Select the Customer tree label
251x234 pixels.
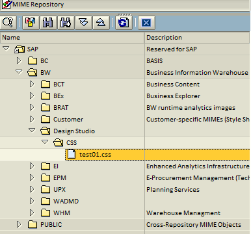click(68, 120)
